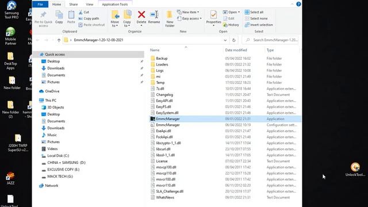Go up one folder level
Screen dimensions: 368x207
pyautogui.click(x=59, y=40)
